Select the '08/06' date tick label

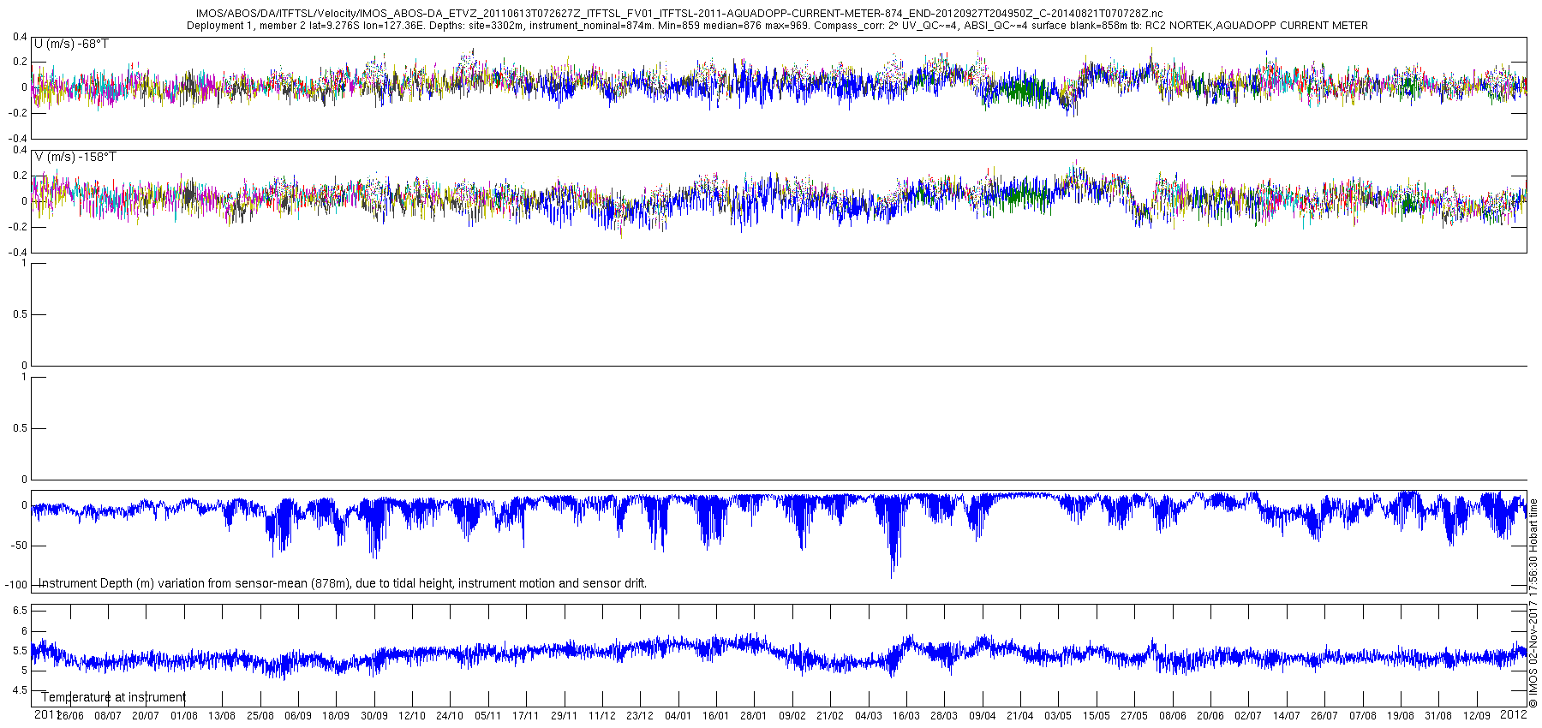click(1173, 716)
